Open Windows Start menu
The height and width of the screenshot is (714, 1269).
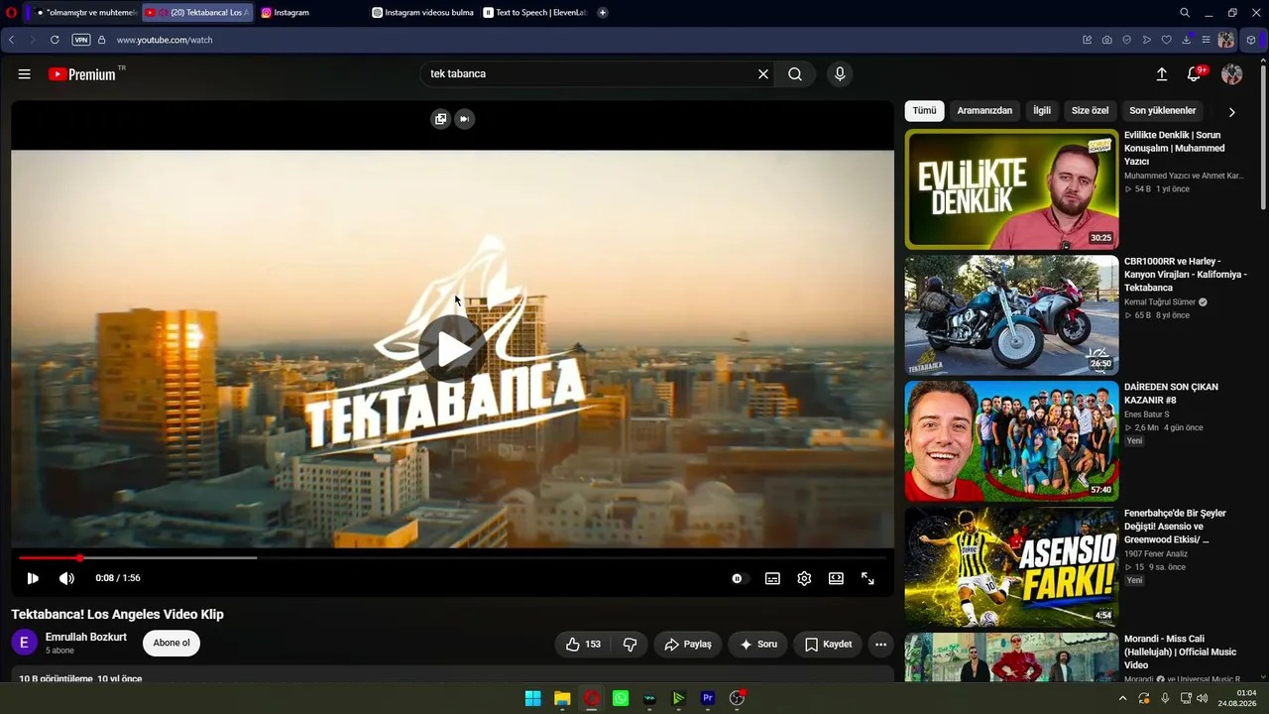(532, 698)
